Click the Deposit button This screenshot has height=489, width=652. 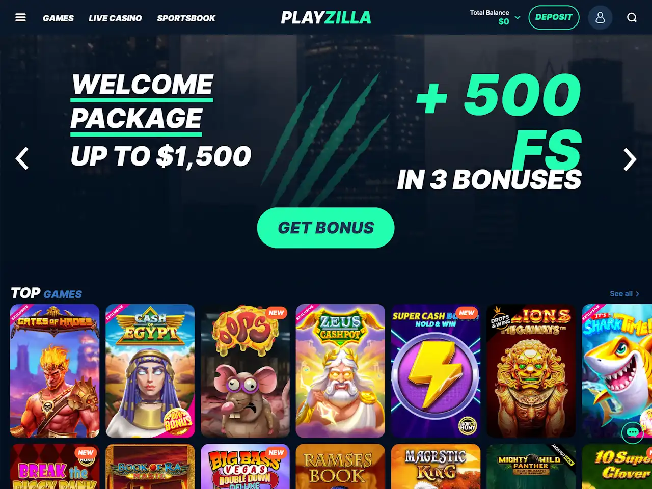coord(554,17)
